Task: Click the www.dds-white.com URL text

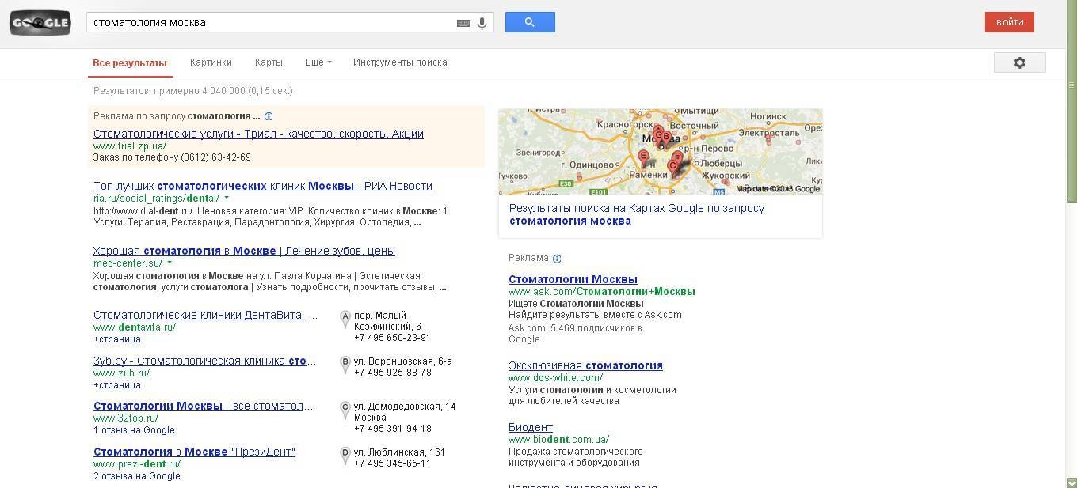Action: [555, 378]
